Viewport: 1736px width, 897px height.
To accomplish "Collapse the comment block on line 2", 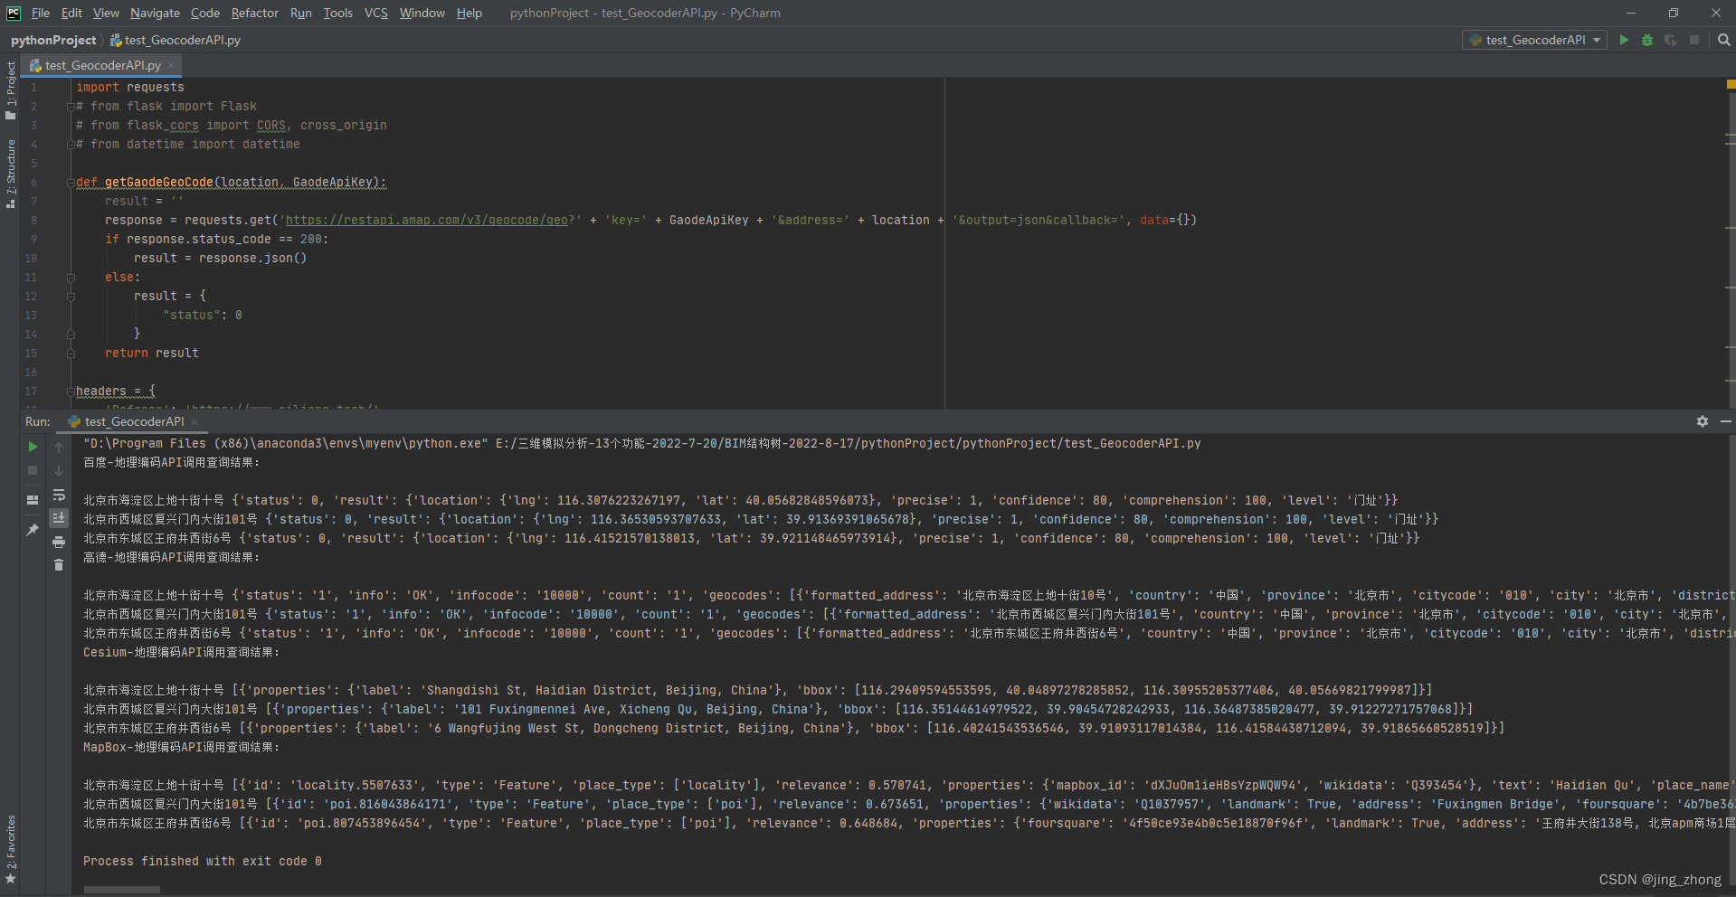I will point(71,106).
